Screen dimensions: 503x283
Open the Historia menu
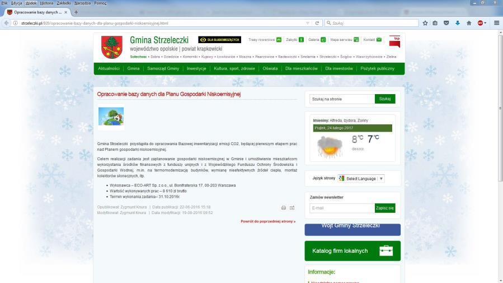[x=46, y=3]
